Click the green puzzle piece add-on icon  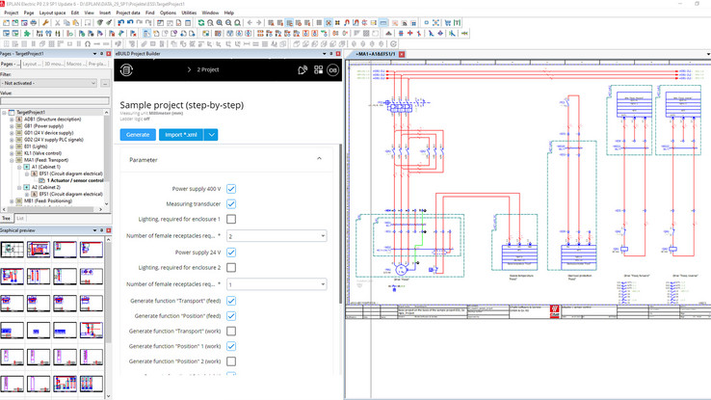[27, 33]
